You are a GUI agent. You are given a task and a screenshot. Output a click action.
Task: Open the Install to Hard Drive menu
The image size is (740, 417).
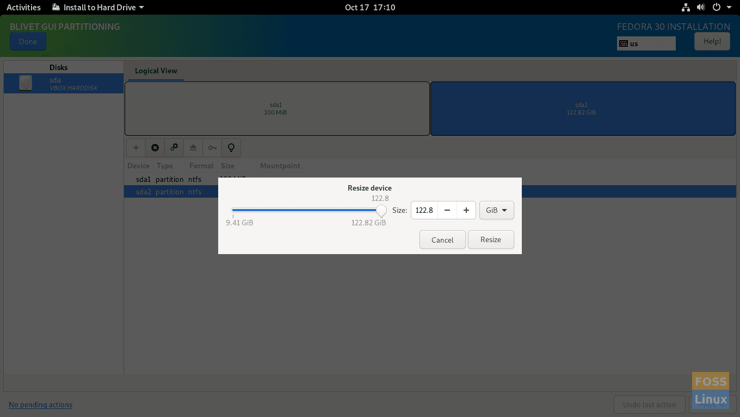(97, 7)
